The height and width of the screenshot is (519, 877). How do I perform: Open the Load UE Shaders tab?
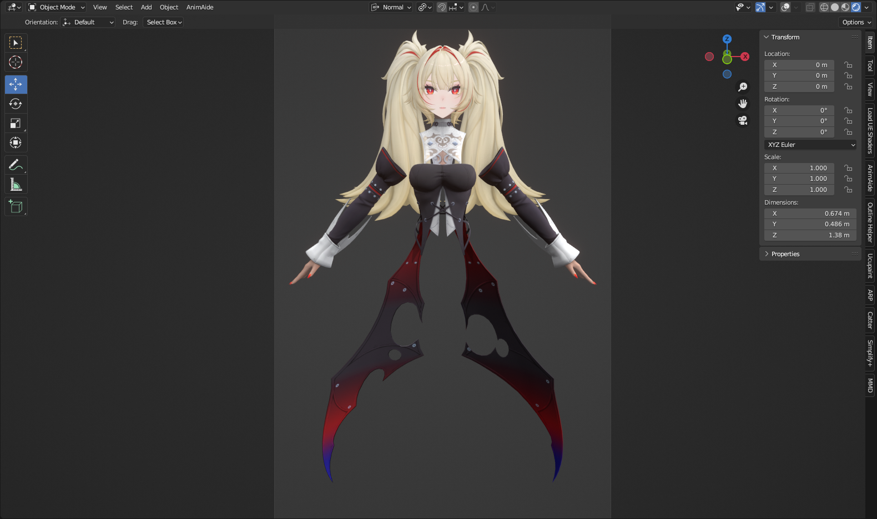tap(870, 130)
